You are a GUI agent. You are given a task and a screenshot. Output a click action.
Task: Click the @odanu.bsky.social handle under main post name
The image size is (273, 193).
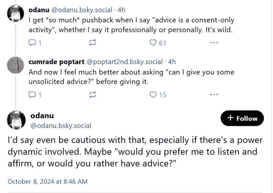coord(61,126)
